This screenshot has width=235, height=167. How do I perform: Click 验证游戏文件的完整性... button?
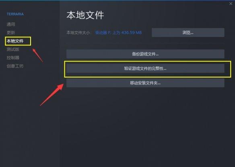[145, 69]
